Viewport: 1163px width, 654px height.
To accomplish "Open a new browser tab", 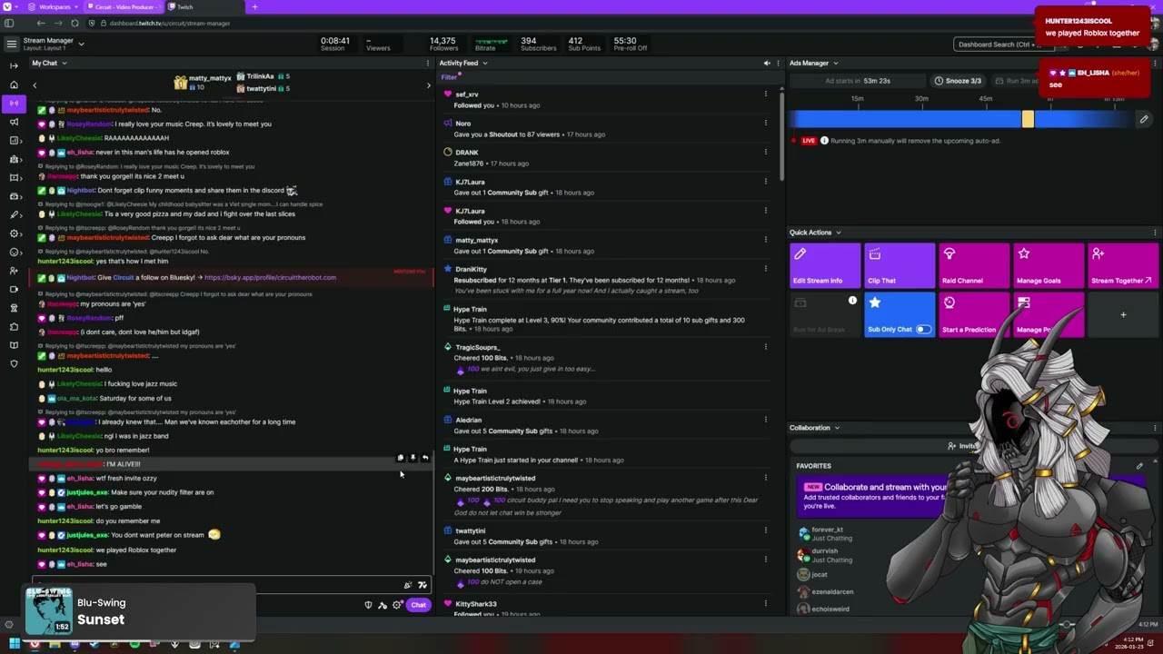I will 254,7.
